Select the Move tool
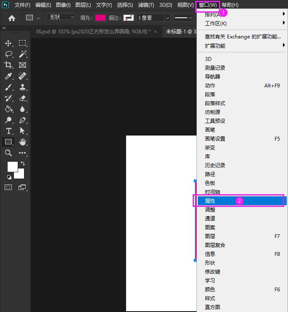 [8, 43]
